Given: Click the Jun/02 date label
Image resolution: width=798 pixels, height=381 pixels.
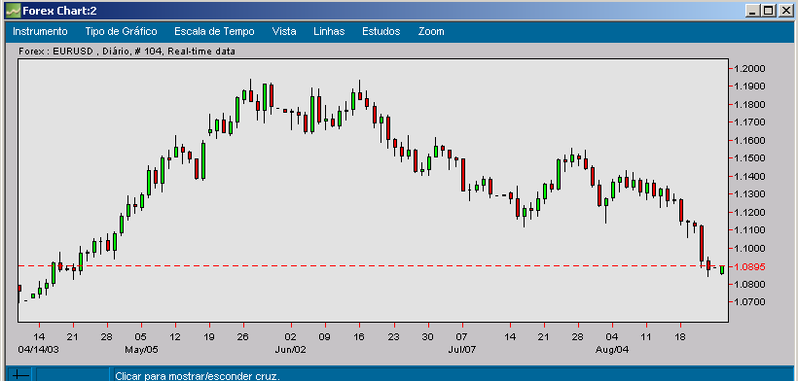Looking at the screenshot, I should (291, 350).
